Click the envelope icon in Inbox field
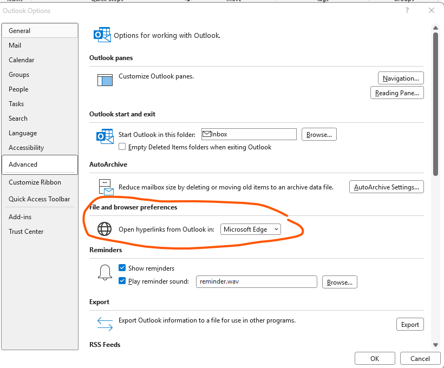The height and width of the screenshot is (368, 444). pos(207,134)
